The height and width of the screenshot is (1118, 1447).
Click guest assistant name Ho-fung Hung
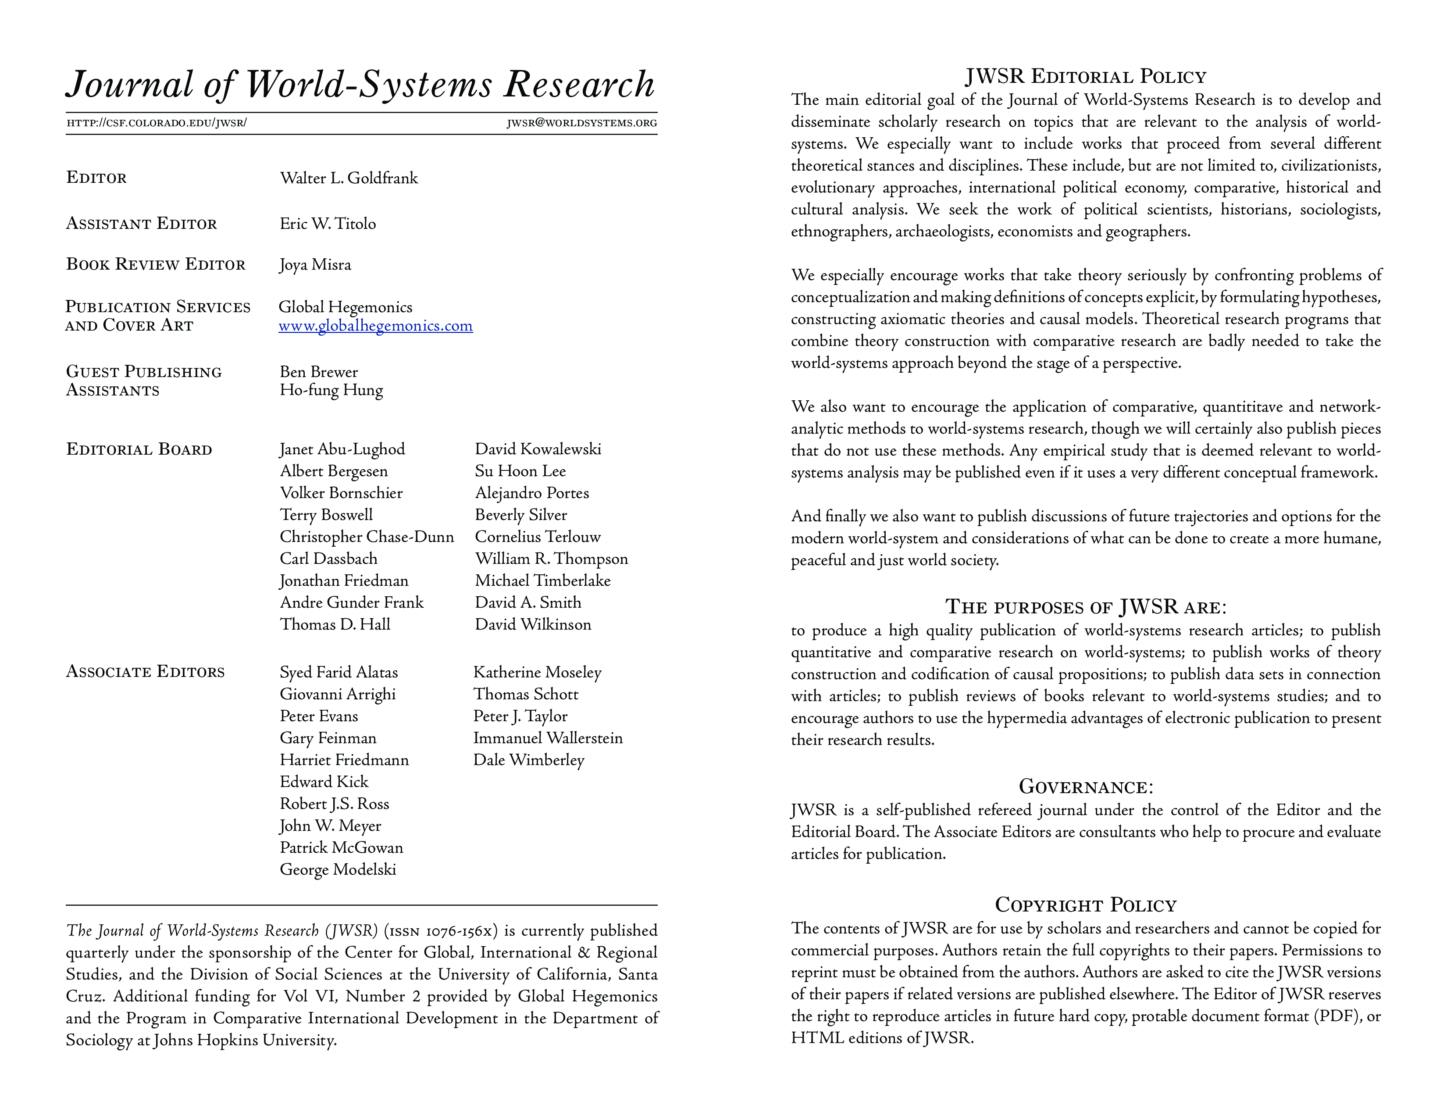tap(331, 390)
